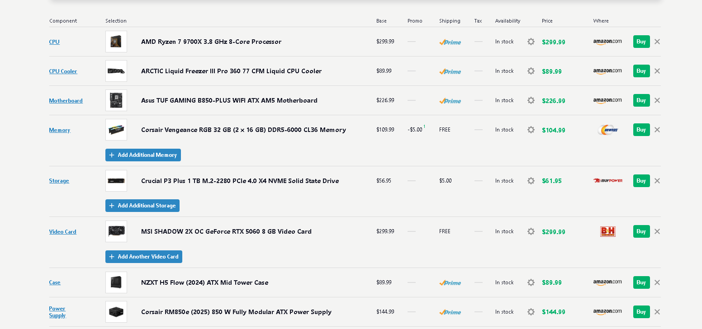Buy the AMD Ryzen 7 9700X processor
Screen dimensions: 702x329
point(641,42)
